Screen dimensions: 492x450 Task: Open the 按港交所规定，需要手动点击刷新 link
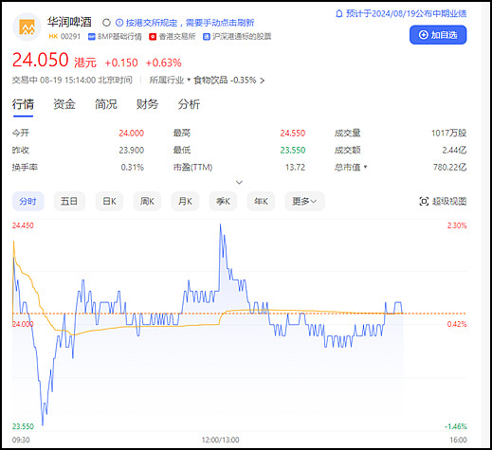point(190,23)
